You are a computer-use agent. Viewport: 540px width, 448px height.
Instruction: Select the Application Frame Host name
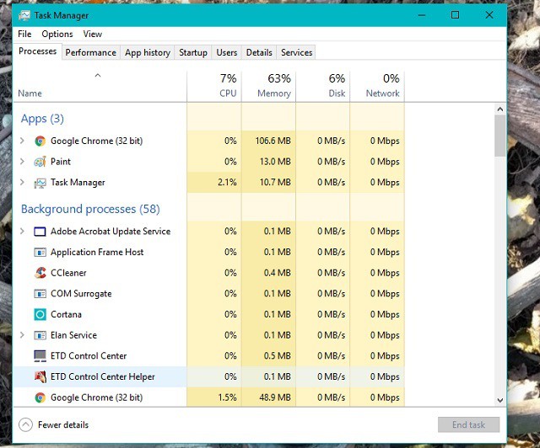97,253
